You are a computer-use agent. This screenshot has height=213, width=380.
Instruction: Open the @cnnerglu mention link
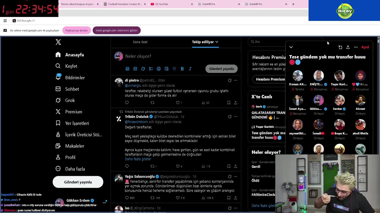(x=133, y=85)
